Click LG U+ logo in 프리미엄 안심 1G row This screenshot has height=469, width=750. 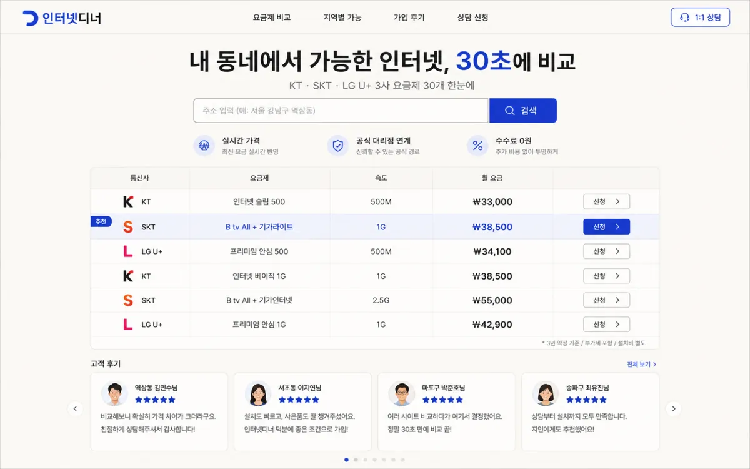(128, 325)
